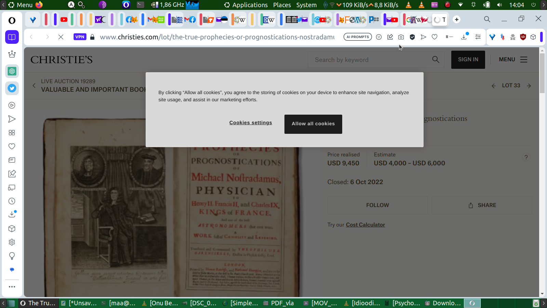Open Speed Dial grid in sidebar
Screen dimensions: 547x308
pyautogui.click(x=12, y=133)
